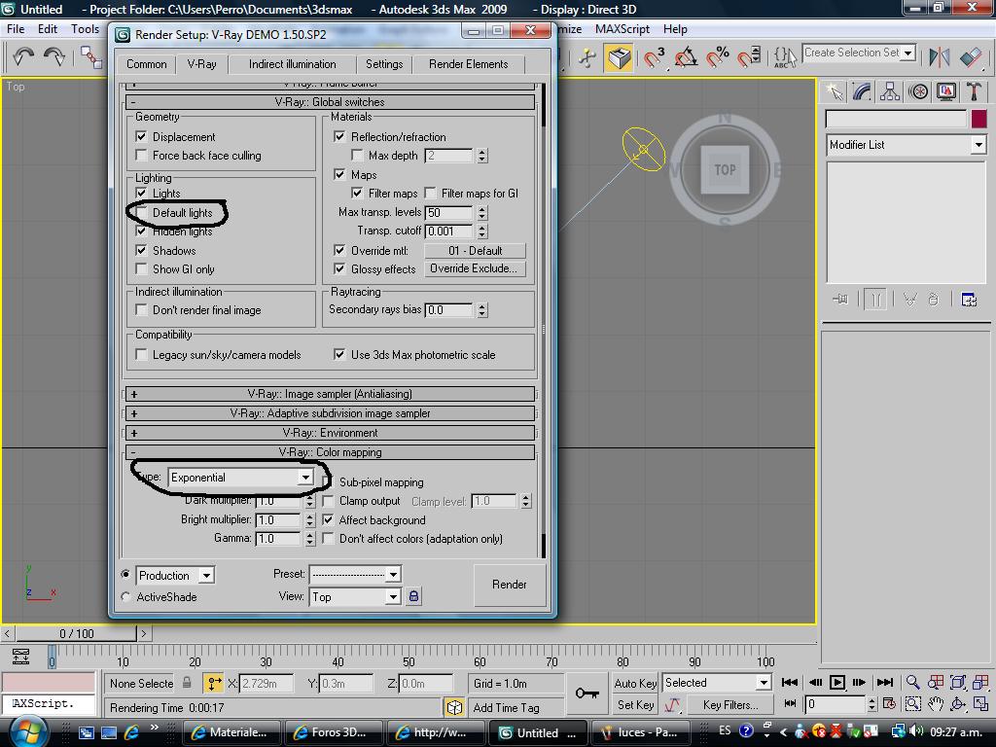Open the Modifier List dropdown
Viewport: 996px width, 747px height.
[x=906, y=145]
